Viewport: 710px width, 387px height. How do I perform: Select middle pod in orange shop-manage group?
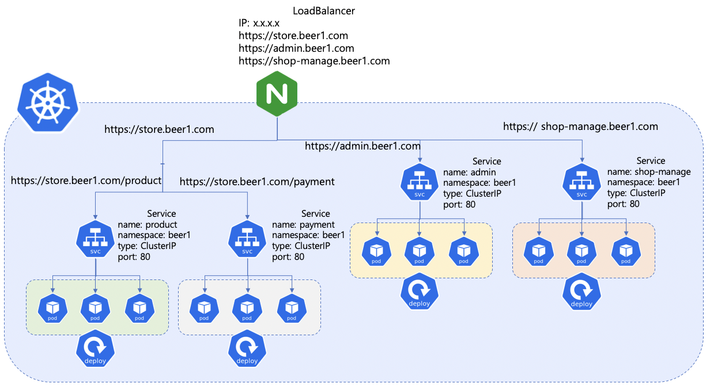click(581, 251)
